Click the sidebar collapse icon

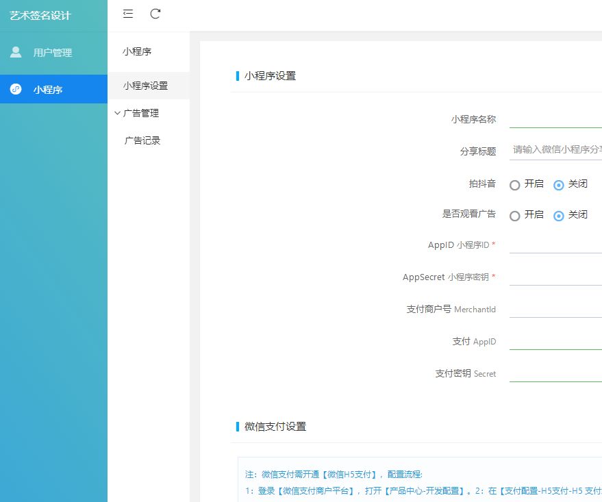128,14
